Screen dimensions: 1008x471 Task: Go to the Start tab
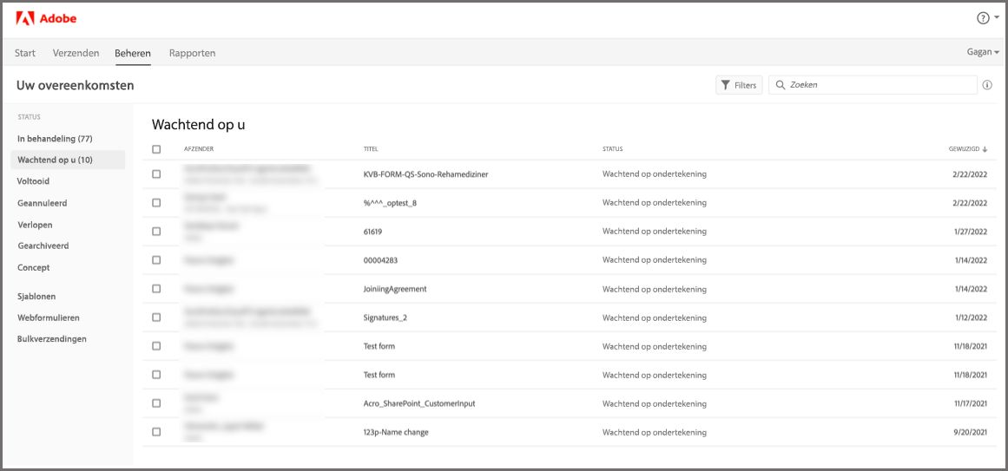[25, 53]
